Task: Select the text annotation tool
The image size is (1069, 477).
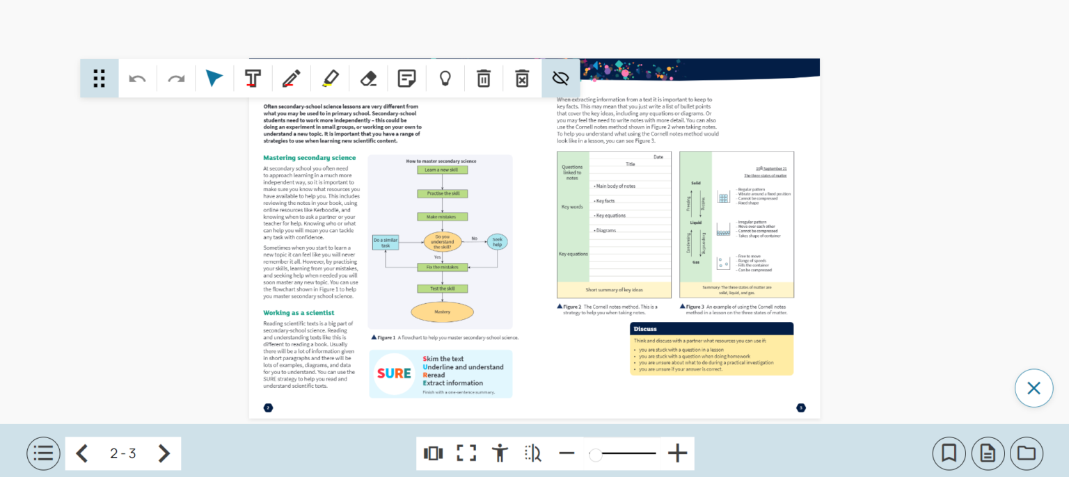Action: (252, 78)
